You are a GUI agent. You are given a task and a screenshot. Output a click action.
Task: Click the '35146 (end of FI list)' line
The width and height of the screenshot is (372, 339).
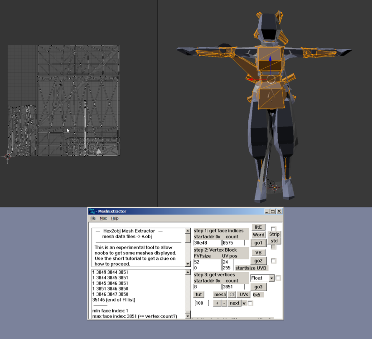(114, 300)
